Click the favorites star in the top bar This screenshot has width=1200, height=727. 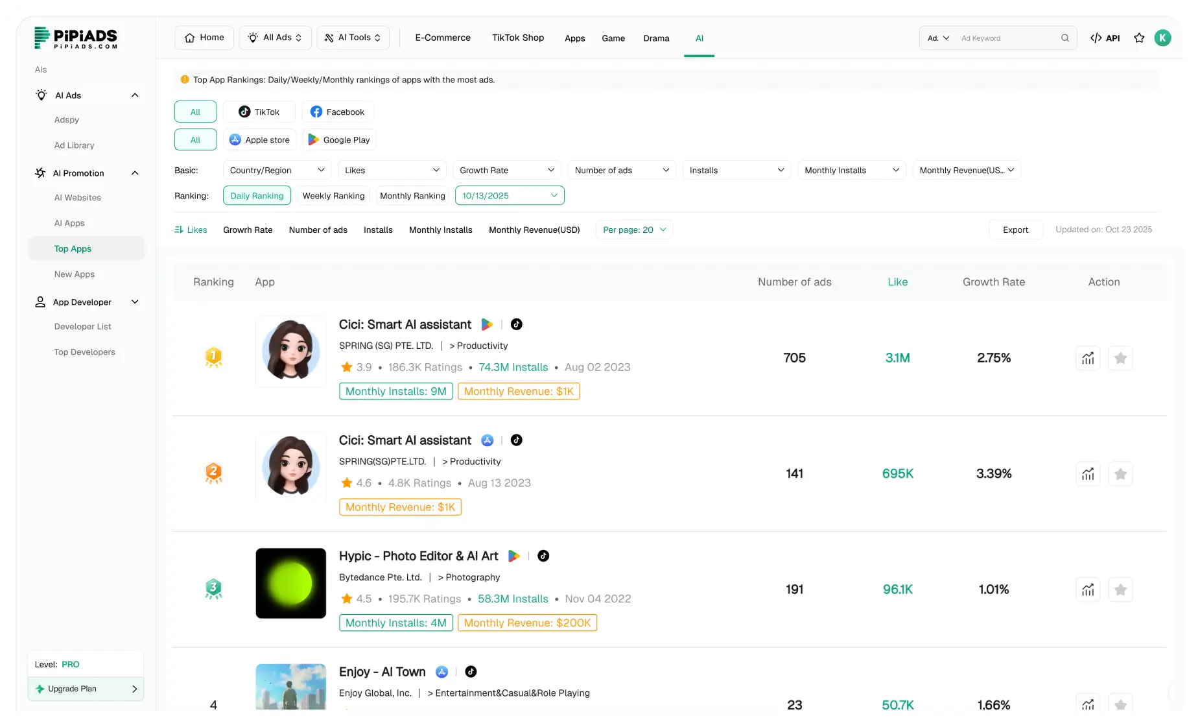[x=1139, y=38]
